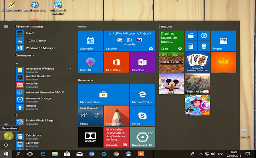Open the Xbox tile
Viewport: 256px width, 158px height.
click(171, 41)
